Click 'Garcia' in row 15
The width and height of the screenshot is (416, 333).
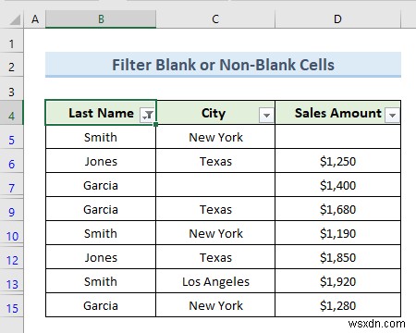point(101,305)
